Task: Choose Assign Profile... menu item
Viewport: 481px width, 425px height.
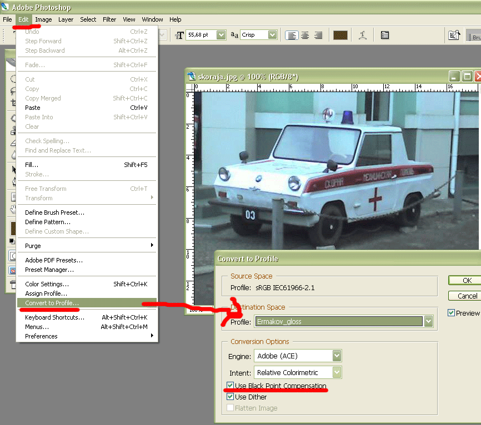Action: [87, 294]
